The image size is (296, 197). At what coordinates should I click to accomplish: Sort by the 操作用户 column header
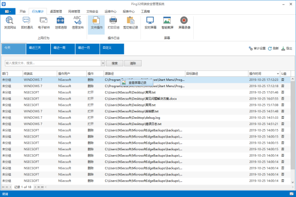click(x=72, y=74)
